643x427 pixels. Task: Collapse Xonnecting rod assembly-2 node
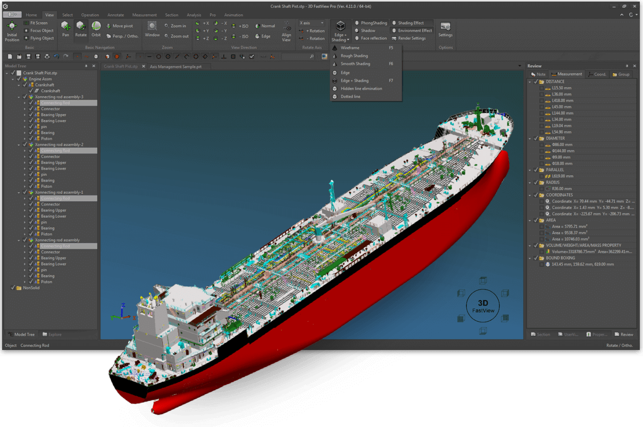point(19,144)
